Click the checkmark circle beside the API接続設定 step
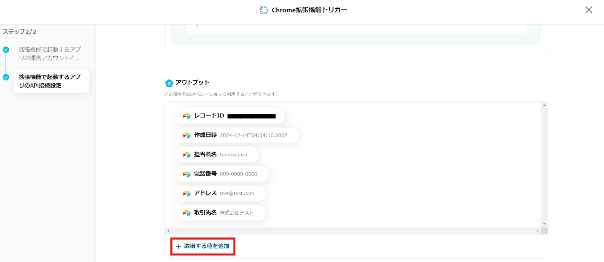 6,77
